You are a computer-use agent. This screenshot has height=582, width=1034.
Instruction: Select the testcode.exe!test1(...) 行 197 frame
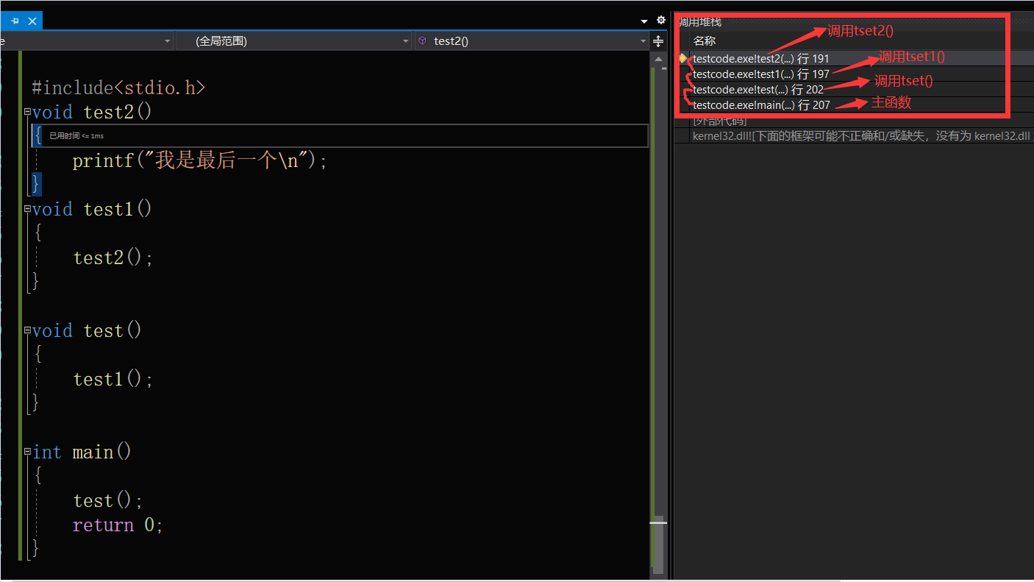761,74
